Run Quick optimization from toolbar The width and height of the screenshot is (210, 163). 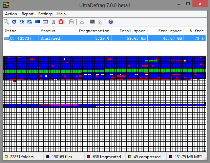click(30, 22)
